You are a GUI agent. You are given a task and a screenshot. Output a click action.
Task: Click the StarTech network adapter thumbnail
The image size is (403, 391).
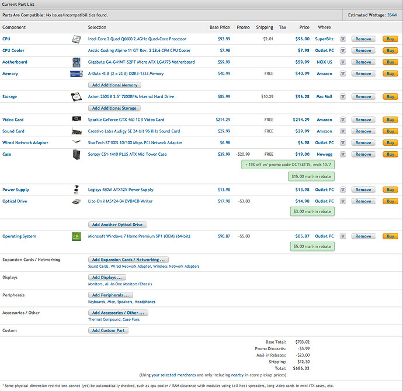pos(77,142)
